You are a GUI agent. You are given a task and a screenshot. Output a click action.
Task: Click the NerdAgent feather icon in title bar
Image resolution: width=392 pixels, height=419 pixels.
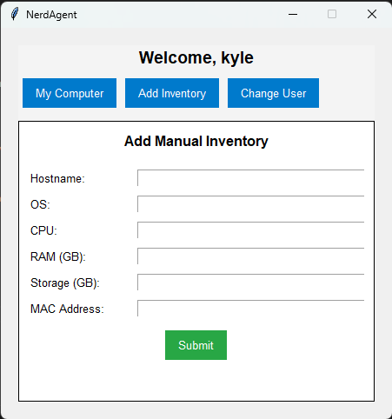[x=14, y=14]
